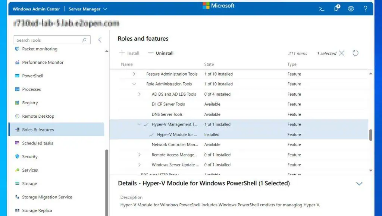Uncheck the Hyper-V Module for PowerShell checkmark
The image size is (382, 216).
click(151, 135)
